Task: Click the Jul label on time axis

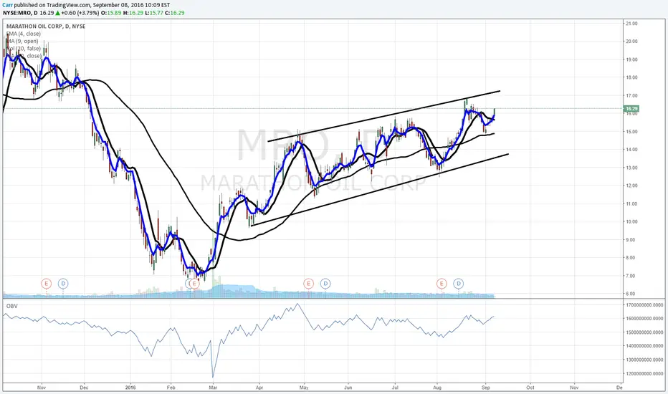Action: 395,388
